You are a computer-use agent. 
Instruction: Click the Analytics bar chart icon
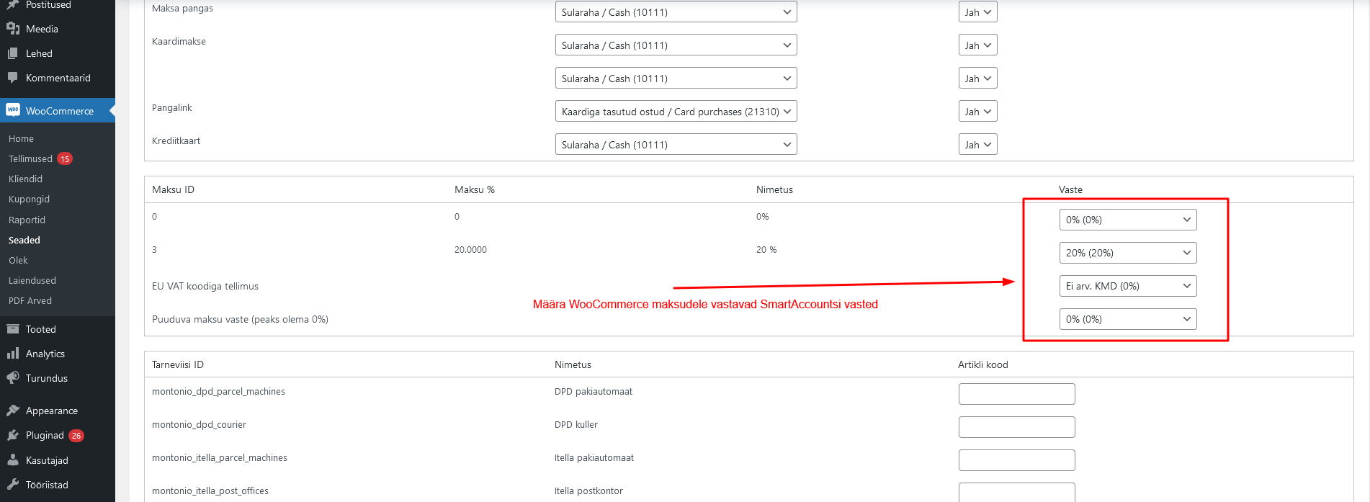13,354
